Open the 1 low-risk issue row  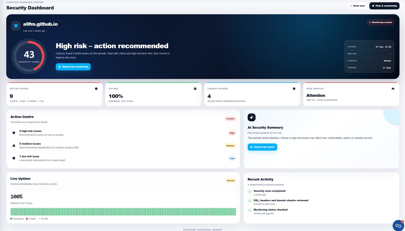123,158
